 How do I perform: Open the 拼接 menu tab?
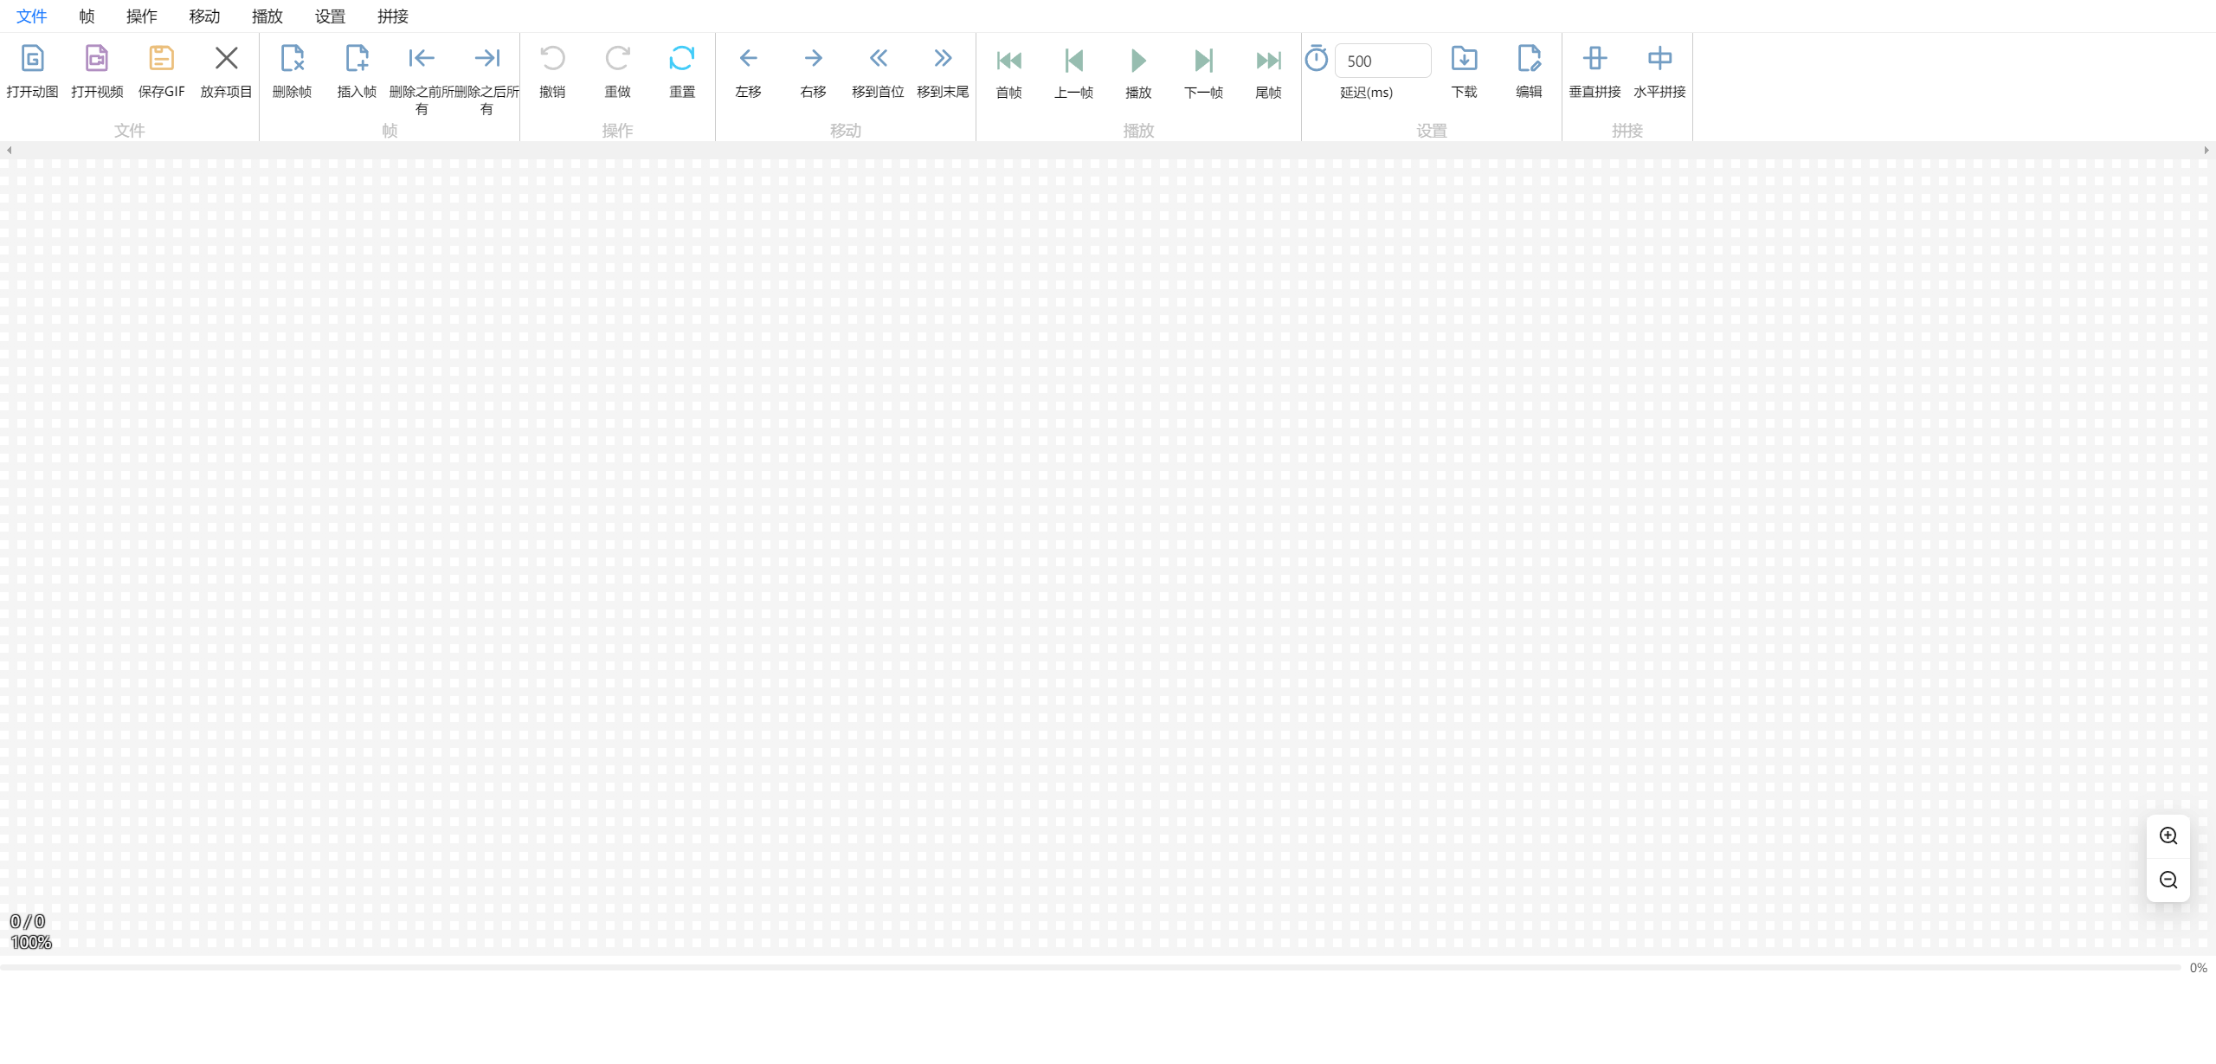[392, 16]
